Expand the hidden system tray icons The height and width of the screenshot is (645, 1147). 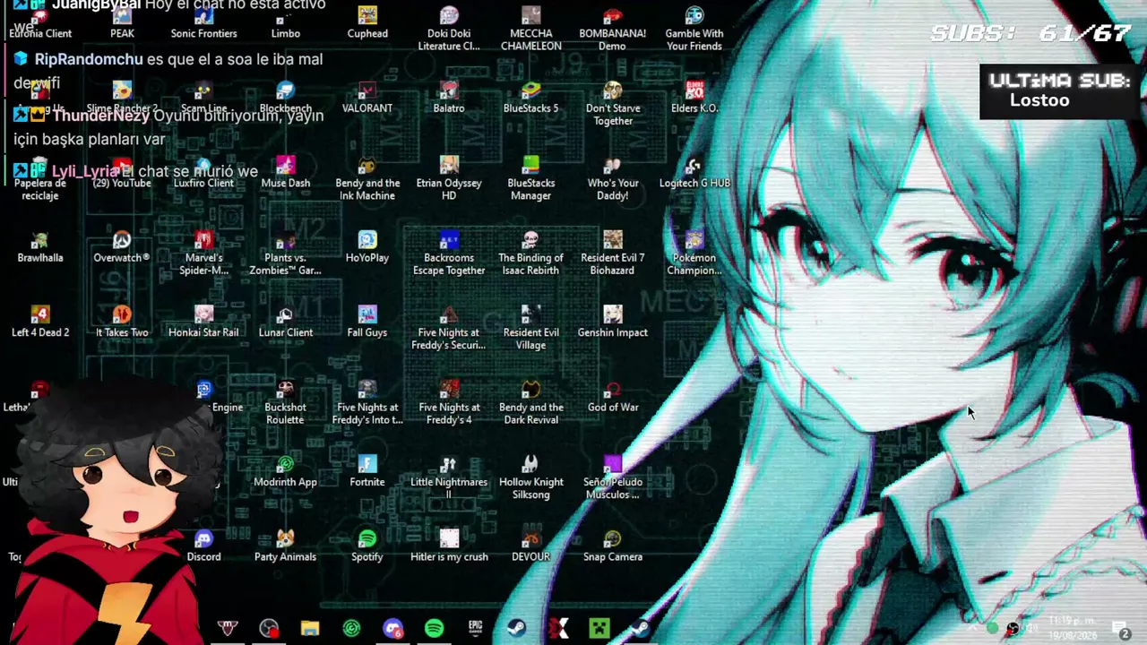coord(973,629)
